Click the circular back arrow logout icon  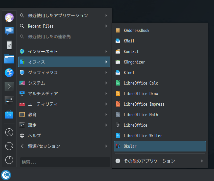pos(9,132)
